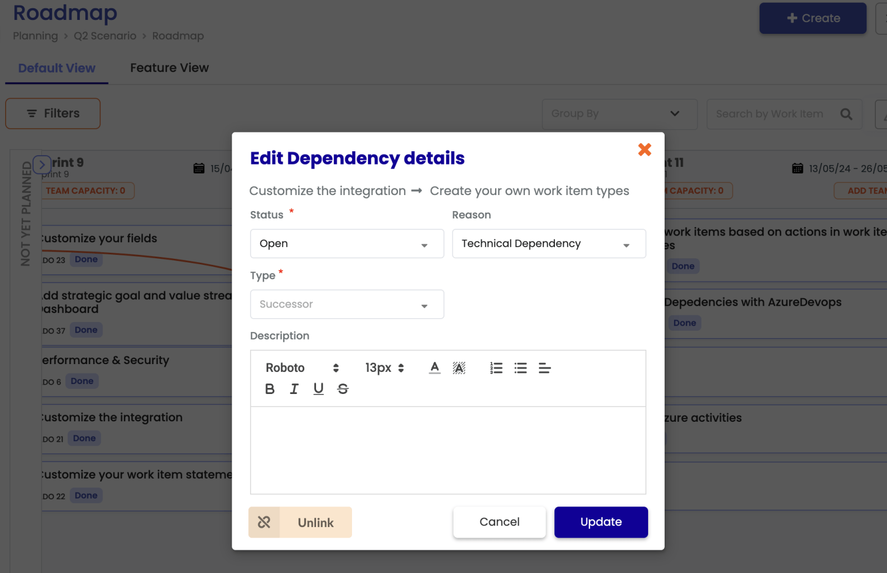
Task: Apply underline formatting in editor
Action: click(x=318, y=389)
